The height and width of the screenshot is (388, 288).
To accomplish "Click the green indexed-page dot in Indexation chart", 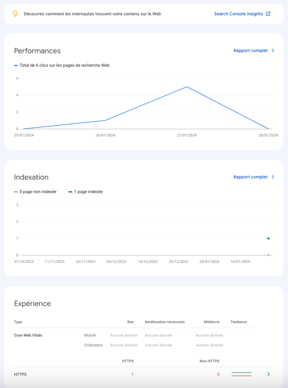I will click(268, 238).
